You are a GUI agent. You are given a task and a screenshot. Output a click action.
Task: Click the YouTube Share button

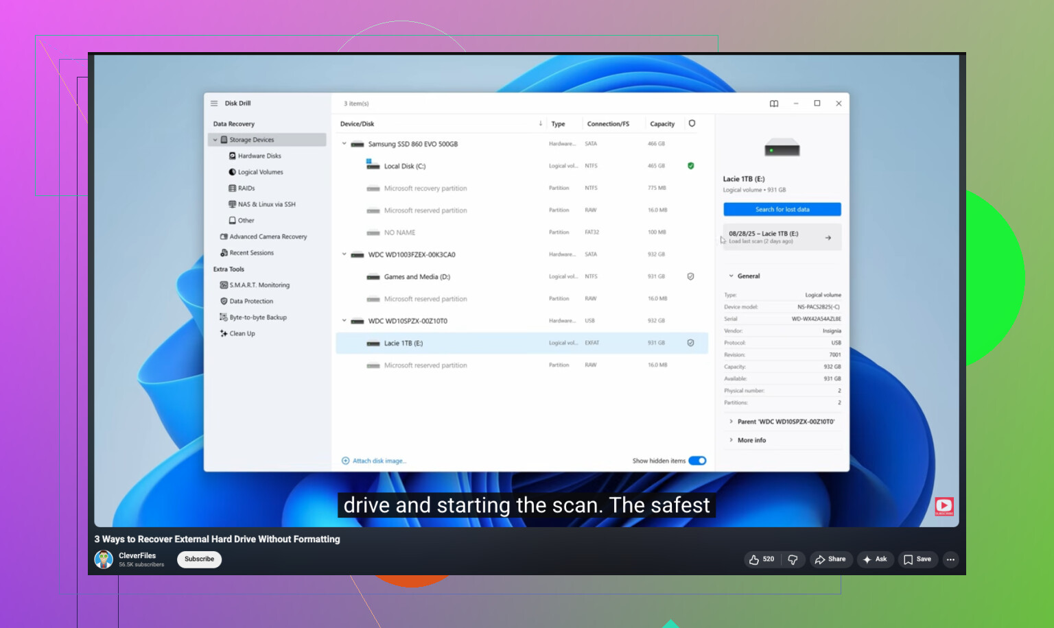(x=830, y=559)
